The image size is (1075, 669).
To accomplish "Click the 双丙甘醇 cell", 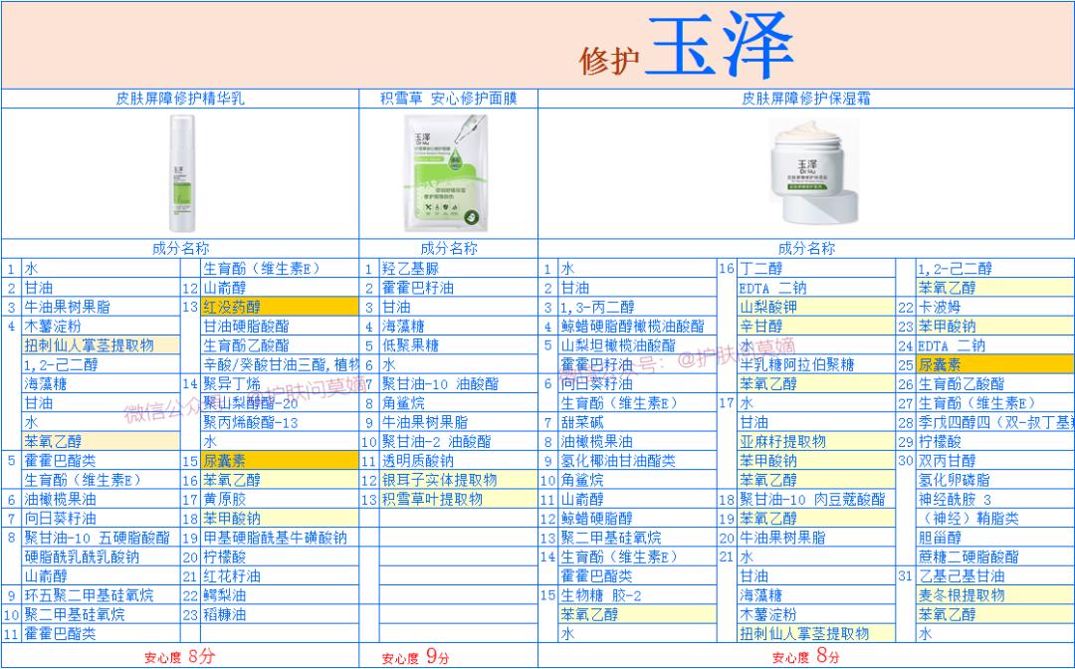I will point(995,461).
